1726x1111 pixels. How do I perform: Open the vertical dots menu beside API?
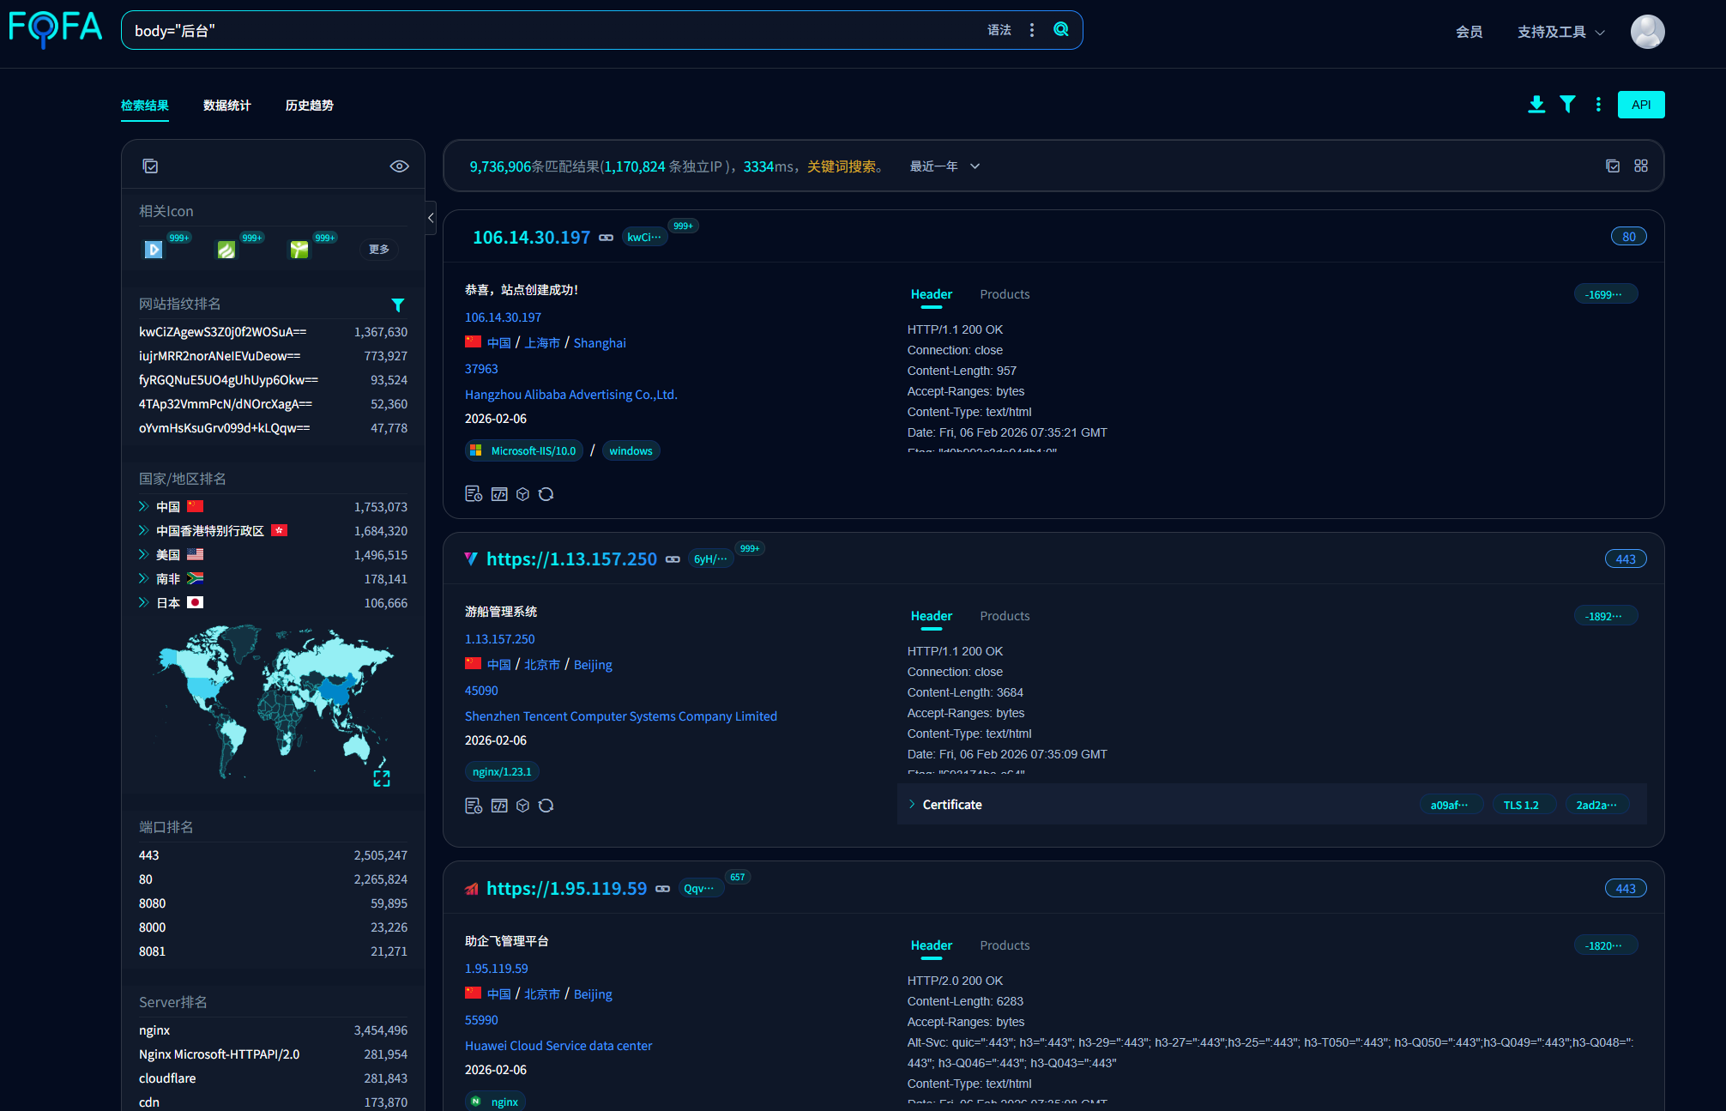coord(1598,105)
